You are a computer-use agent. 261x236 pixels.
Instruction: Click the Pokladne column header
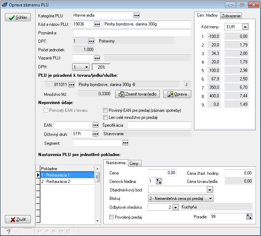coord(67,169)
